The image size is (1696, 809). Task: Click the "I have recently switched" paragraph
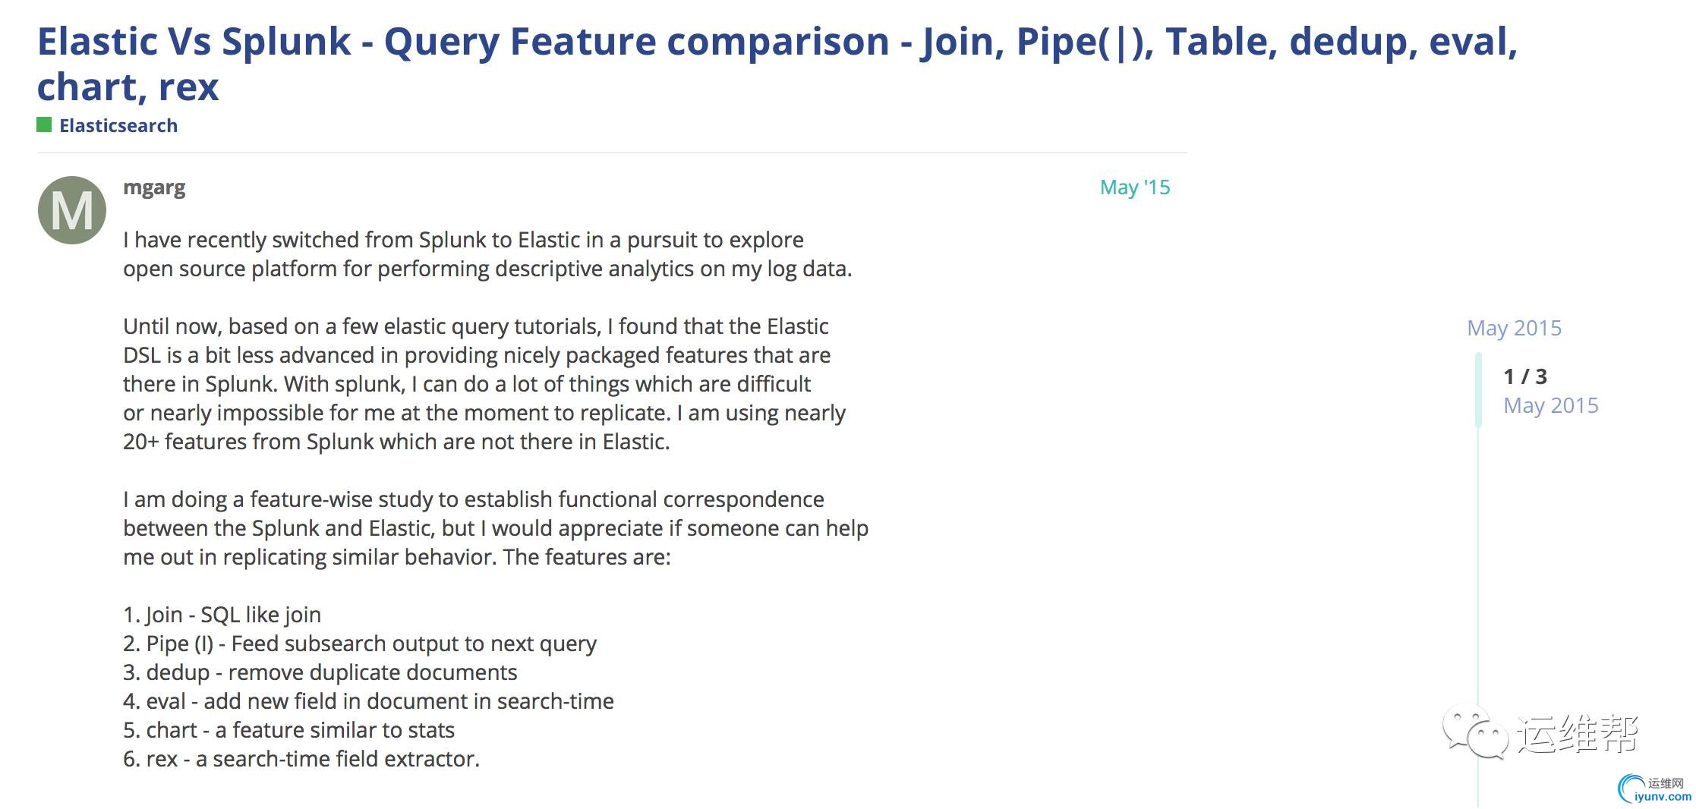coord(487,254)
